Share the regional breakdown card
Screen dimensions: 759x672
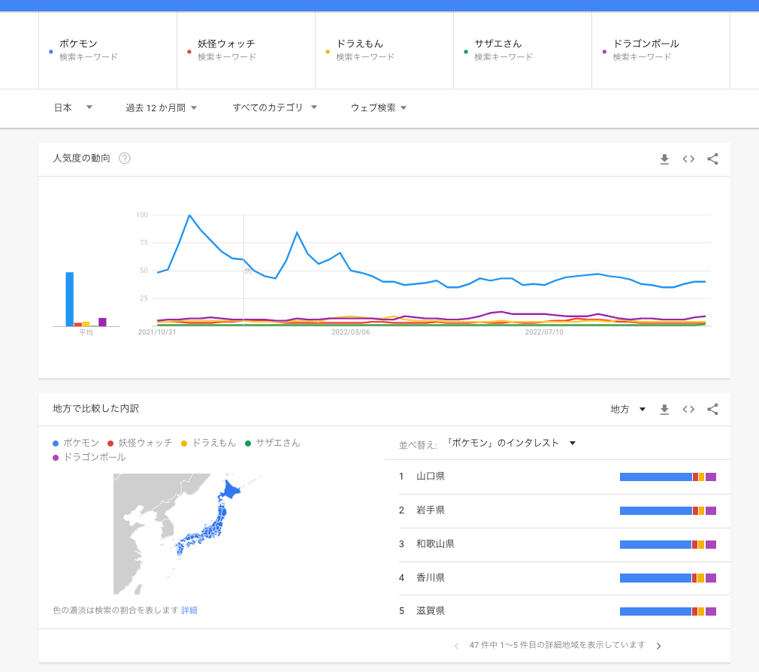(713, 409)
